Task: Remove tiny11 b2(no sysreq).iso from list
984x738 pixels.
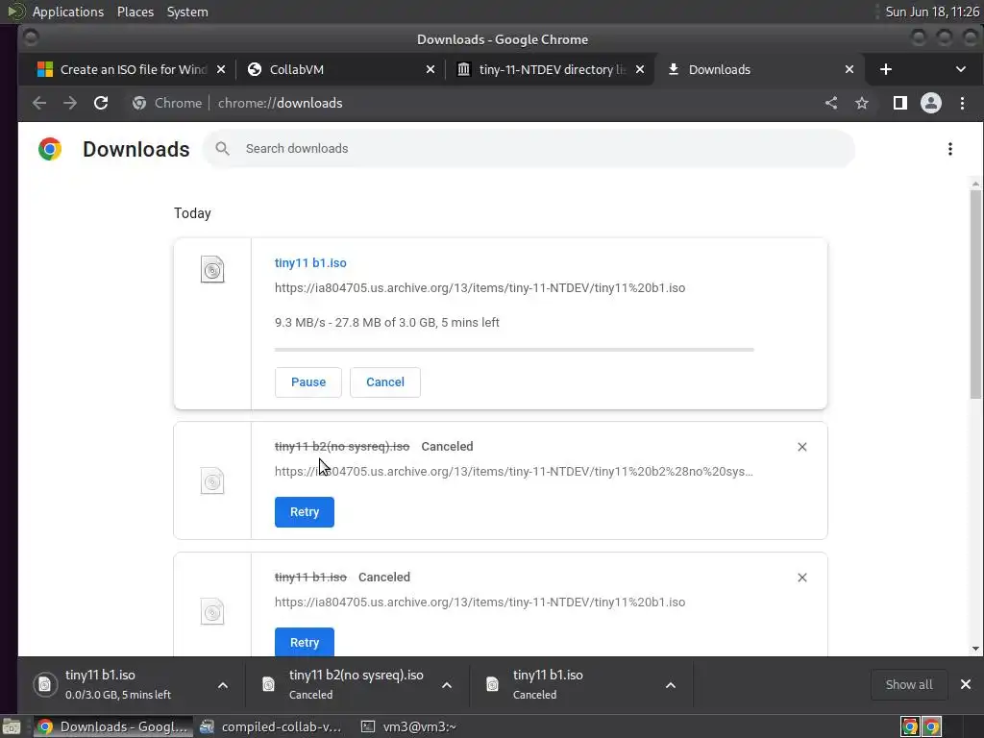Action: (x=802, y=447)
